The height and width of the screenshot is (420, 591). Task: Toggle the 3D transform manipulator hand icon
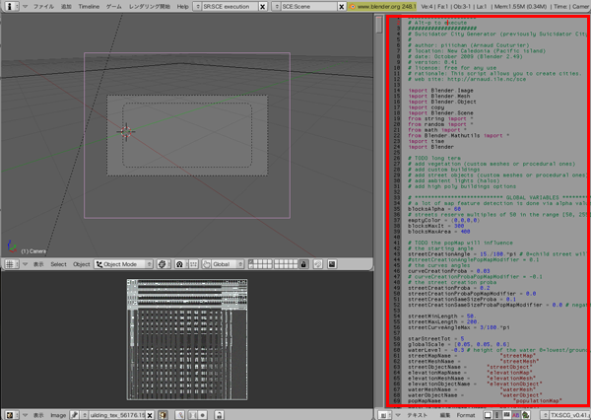[206, 264]
